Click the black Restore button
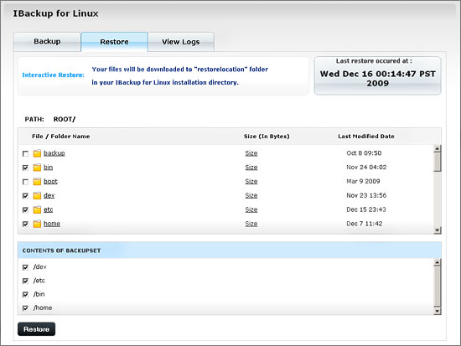 (36, 329)
